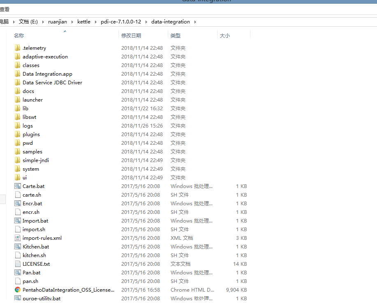
Task: Open the lib folder
Action: 25,108
